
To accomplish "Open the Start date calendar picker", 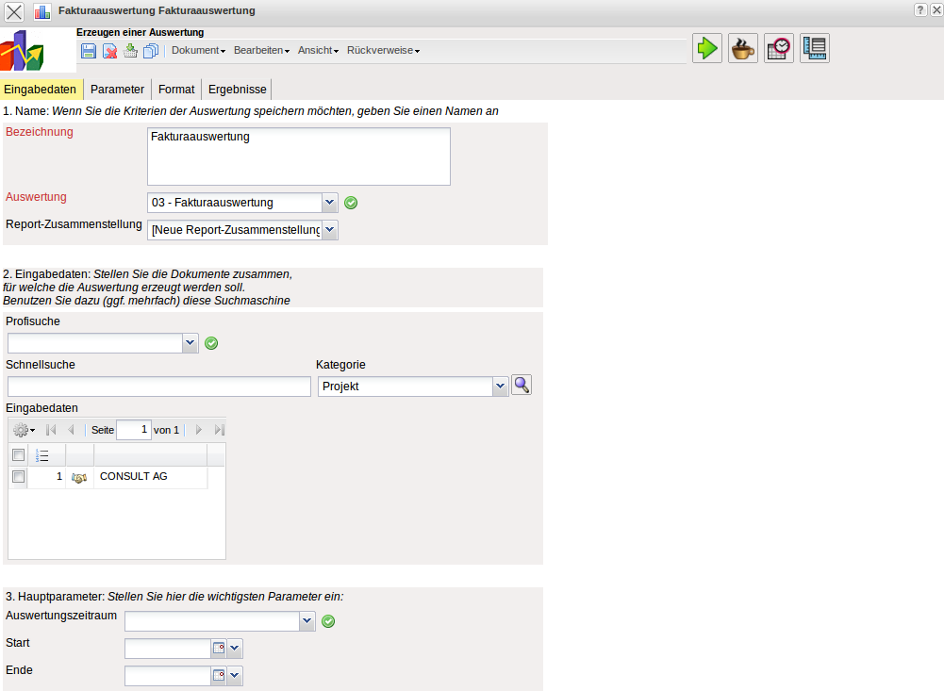I will click(x=219, y=649).
